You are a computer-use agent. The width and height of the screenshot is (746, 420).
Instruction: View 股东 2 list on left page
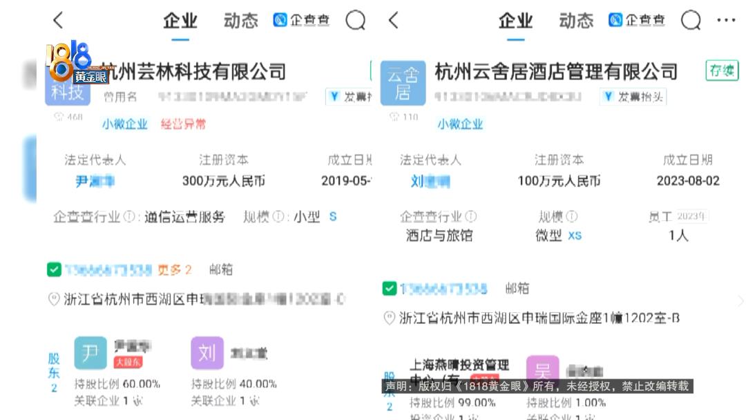pyautogui.click(x=54, y=373)
